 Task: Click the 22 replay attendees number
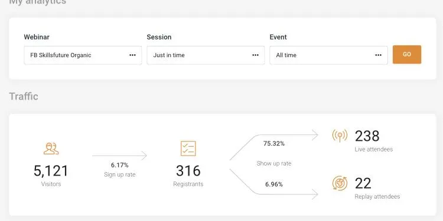(363, 183)
